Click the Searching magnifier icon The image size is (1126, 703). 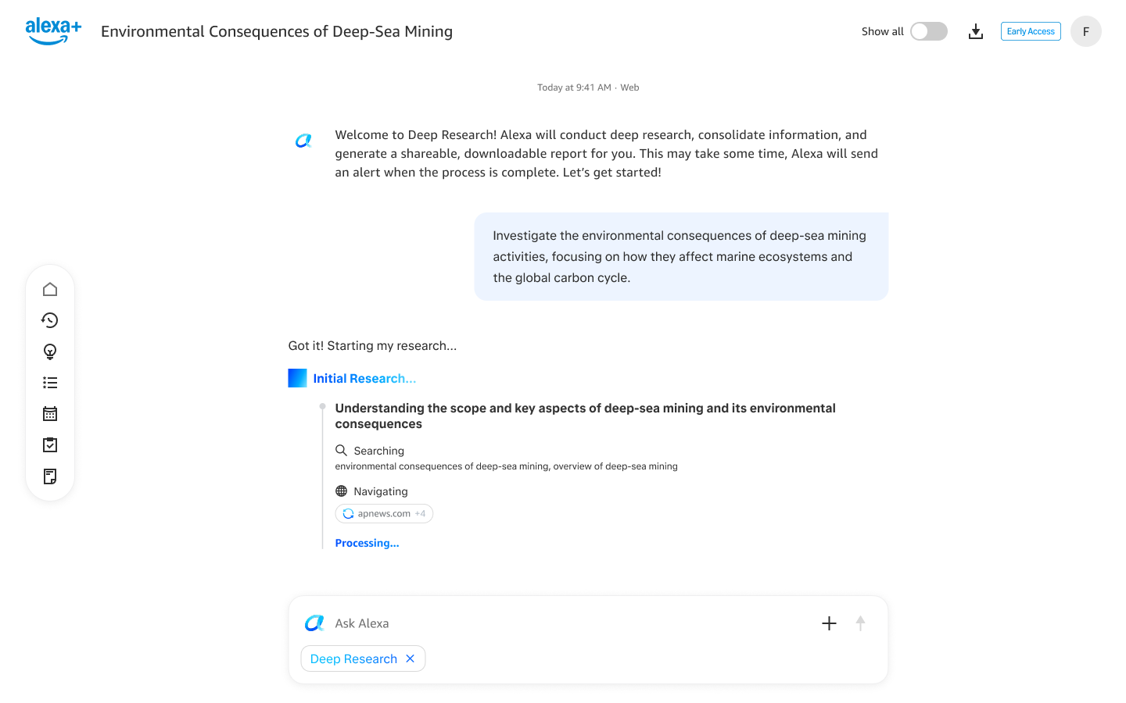click(342, 451)
